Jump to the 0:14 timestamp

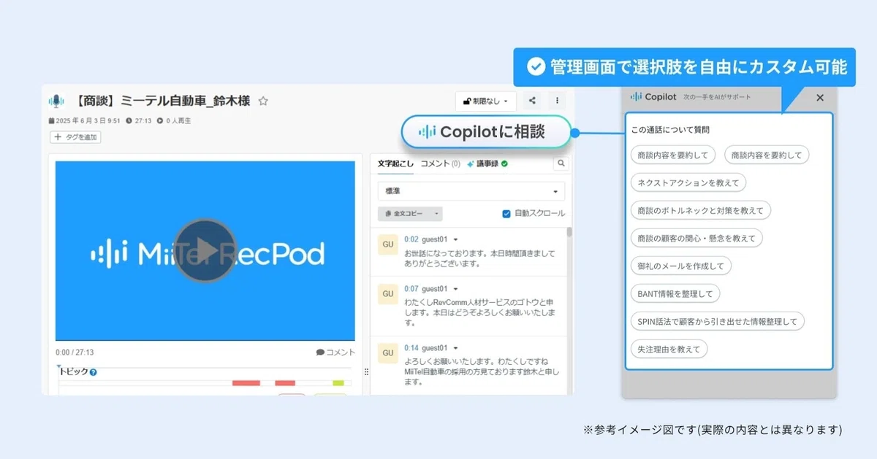coord(411,348)
